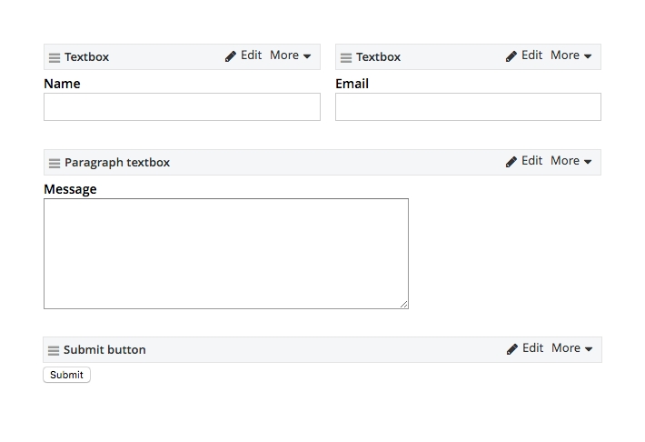Expand More menu for Paragraph textbox
The height and width of the screenshot is (442, 645).
coord(571,161)
